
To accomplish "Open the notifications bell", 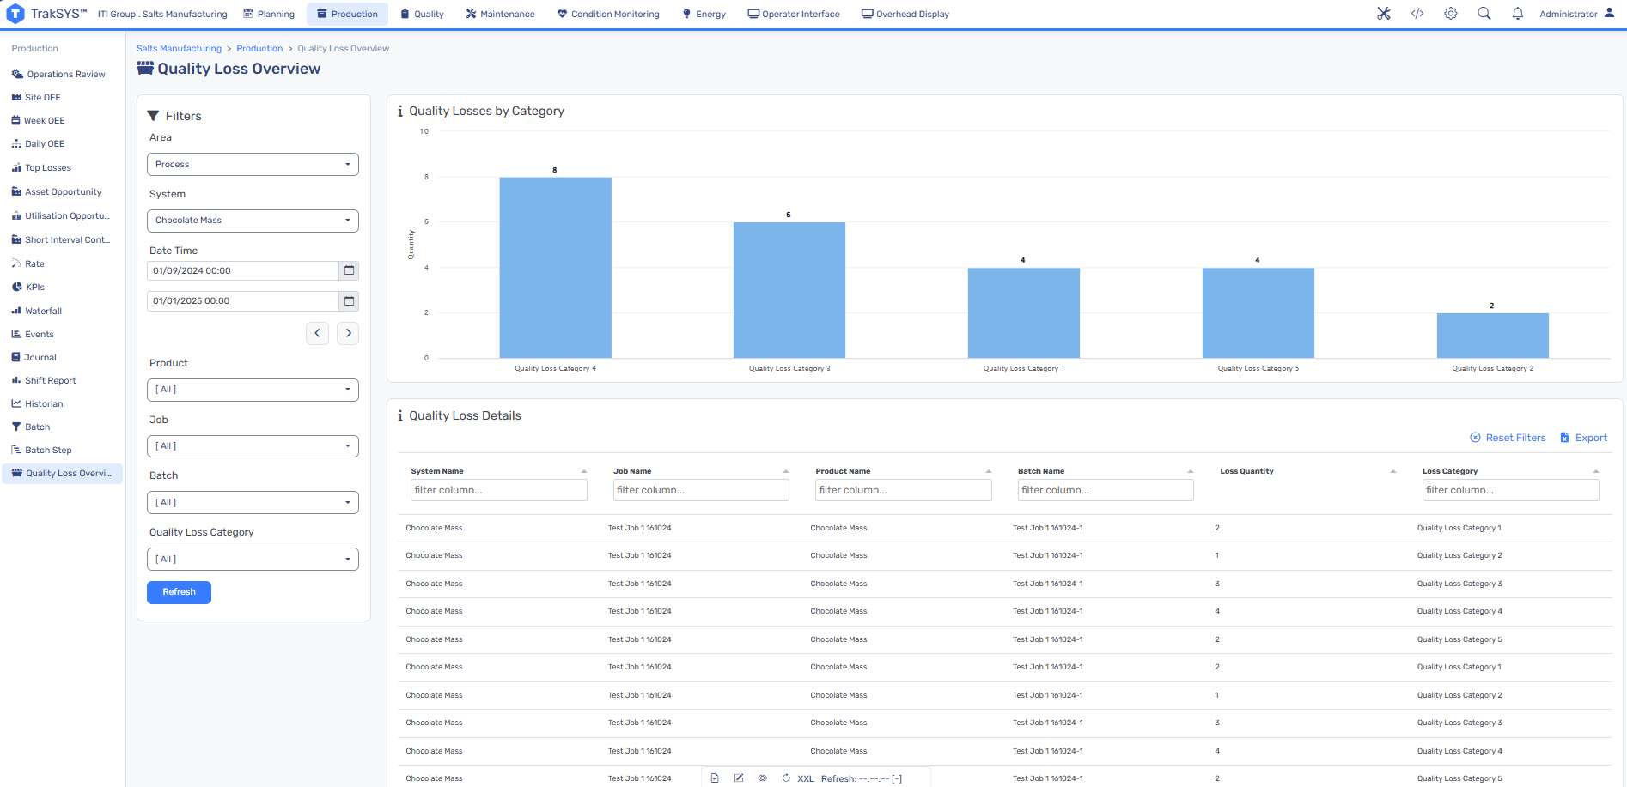I will 1517,14.
